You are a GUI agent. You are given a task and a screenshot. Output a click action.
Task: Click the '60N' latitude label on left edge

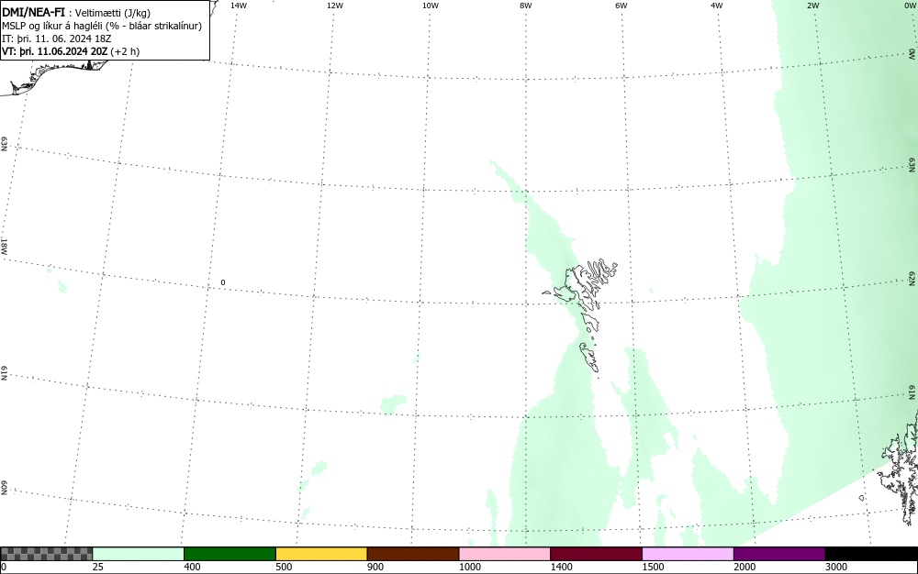[4, 488]
